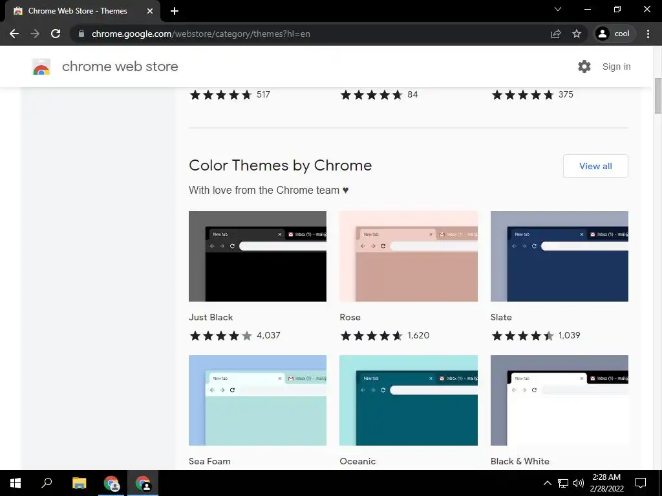Image resolution: width=662 pixels, height=496 pixels.
Task: Click the Color Themes by Chrome heading
Action: coord(281,165)
